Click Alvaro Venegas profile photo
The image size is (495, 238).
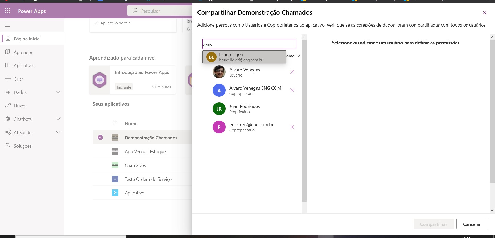point(219,72)
